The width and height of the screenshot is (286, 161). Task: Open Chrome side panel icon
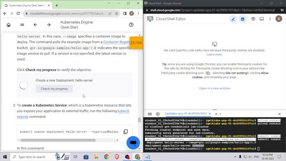[x=125, y=13]
